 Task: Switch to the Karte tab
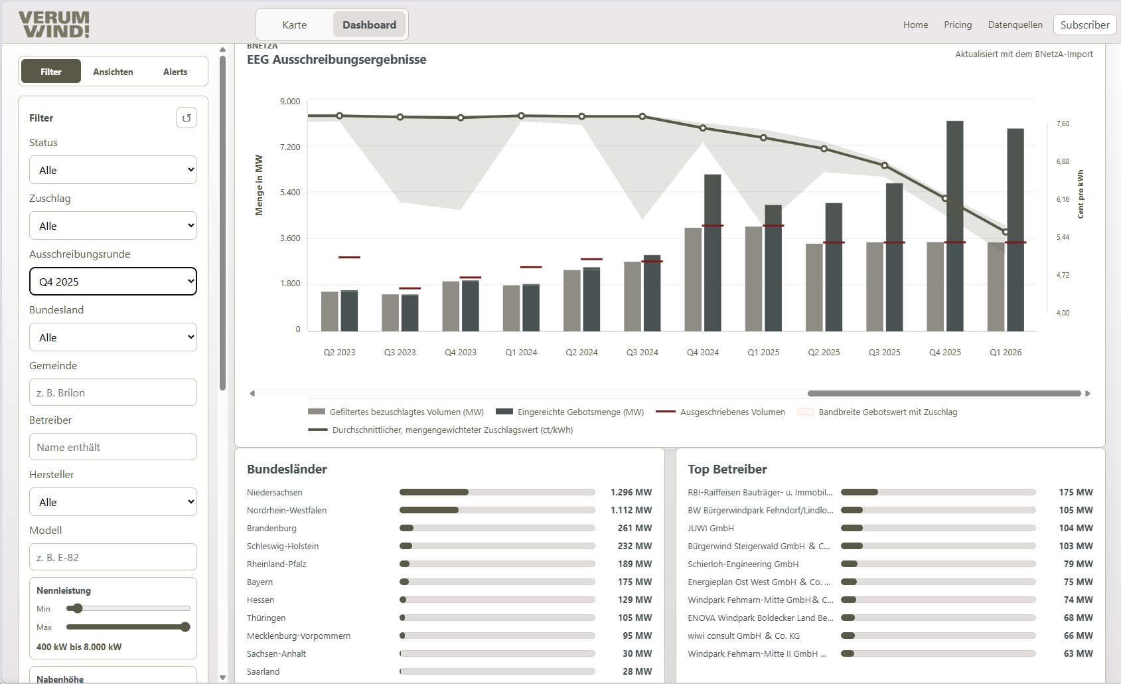coord(294,25)
